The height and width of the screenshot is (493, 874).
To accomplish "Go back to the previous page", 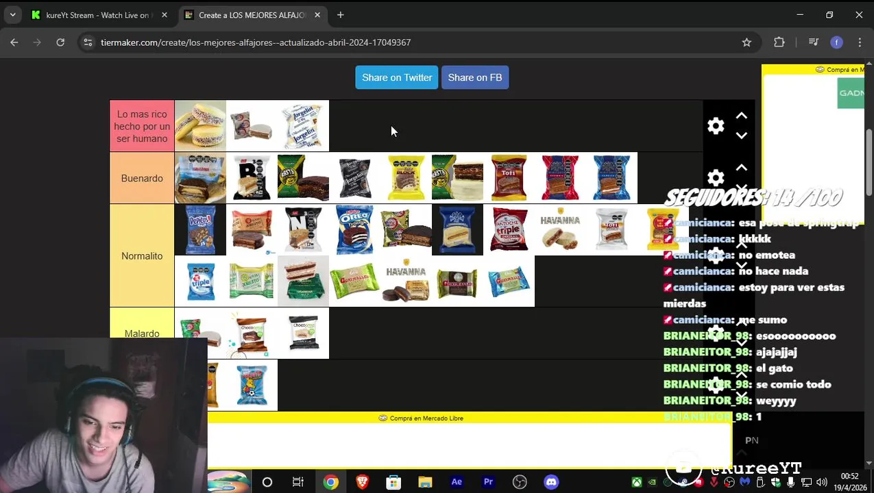I will pos(14,42).
